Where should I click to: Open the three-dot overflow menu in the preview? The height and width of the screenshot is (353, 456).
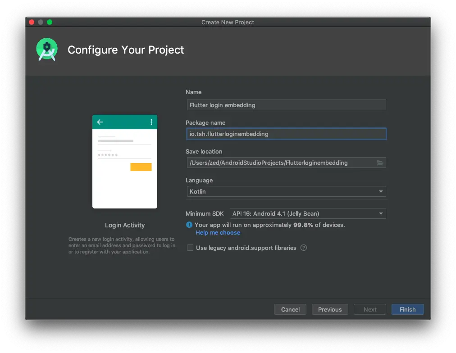151,122
